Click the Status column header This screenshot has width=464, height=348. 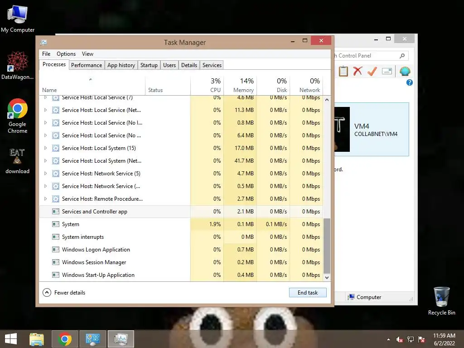pos(168,85)
